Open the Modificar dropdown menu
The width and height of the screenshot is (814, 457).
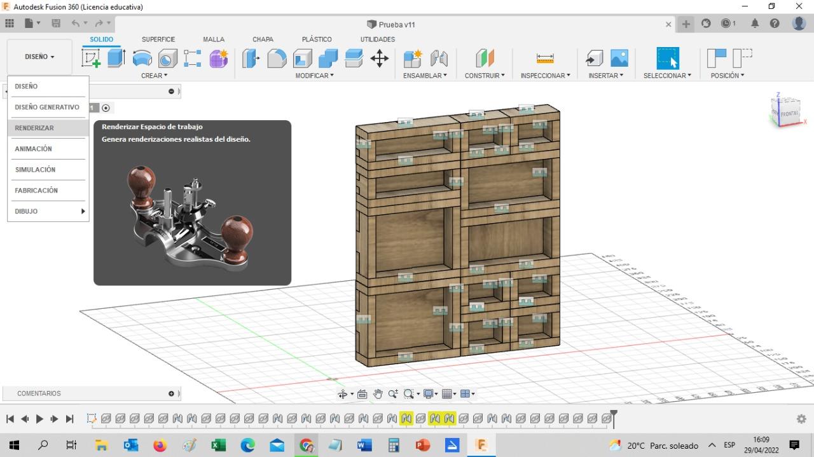click(x=314, y=76)
